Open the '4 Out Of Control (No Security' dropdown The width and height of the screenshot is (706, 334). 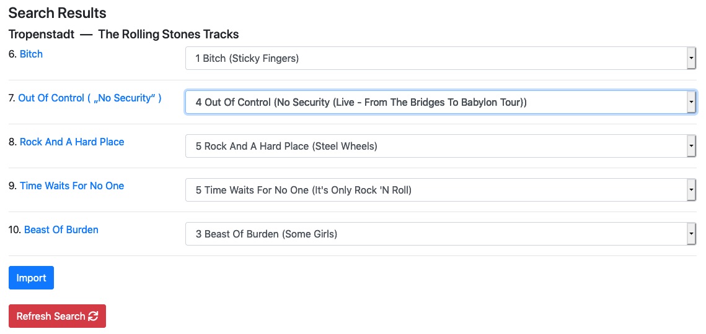point(441,102)
